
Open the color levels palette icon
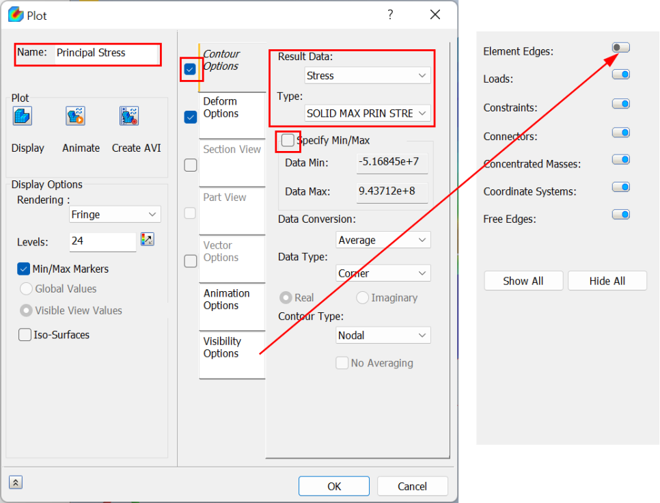tap(148, 239)
